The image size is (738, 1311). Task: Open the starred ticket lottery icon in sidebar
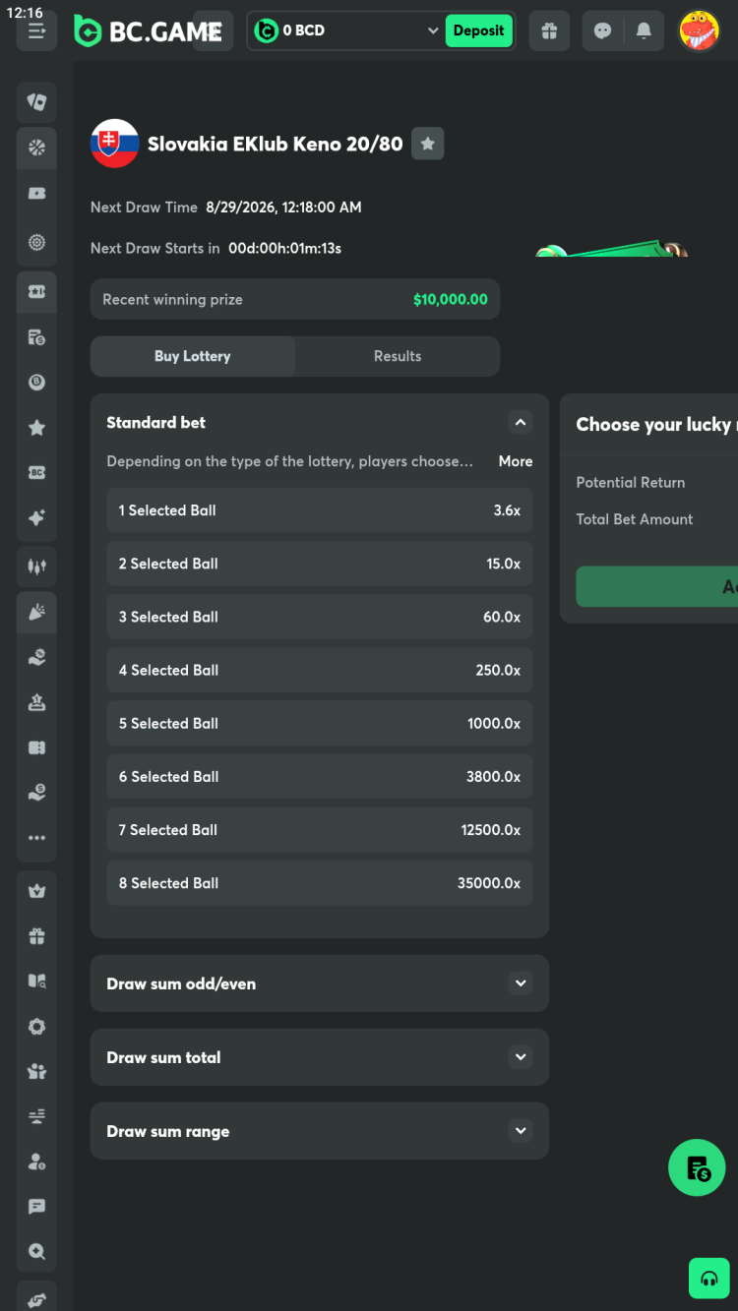[36, 291]
